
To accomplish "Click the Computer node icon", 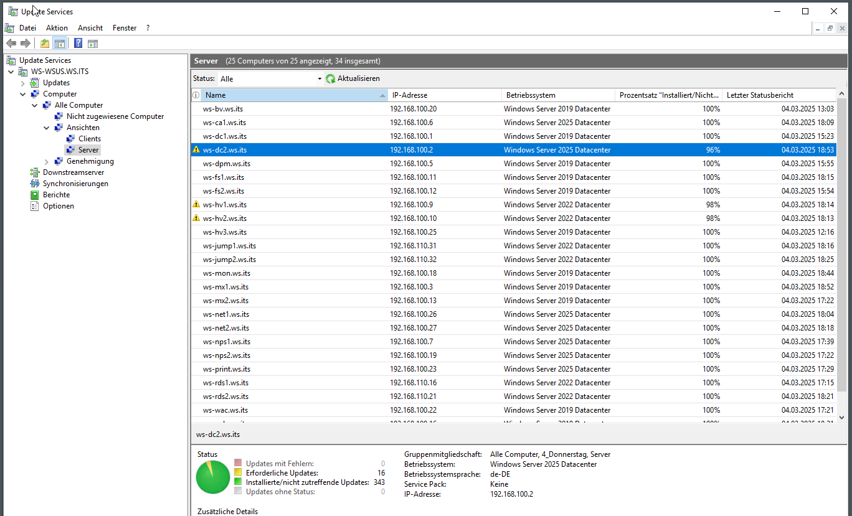I will (x=35, y=94).
